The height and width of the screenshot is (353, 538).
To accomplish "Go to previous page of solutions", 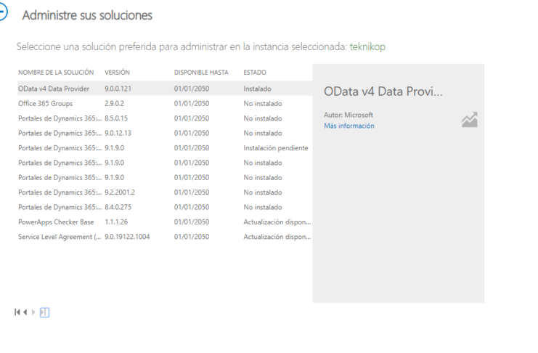I will point(25,312).
